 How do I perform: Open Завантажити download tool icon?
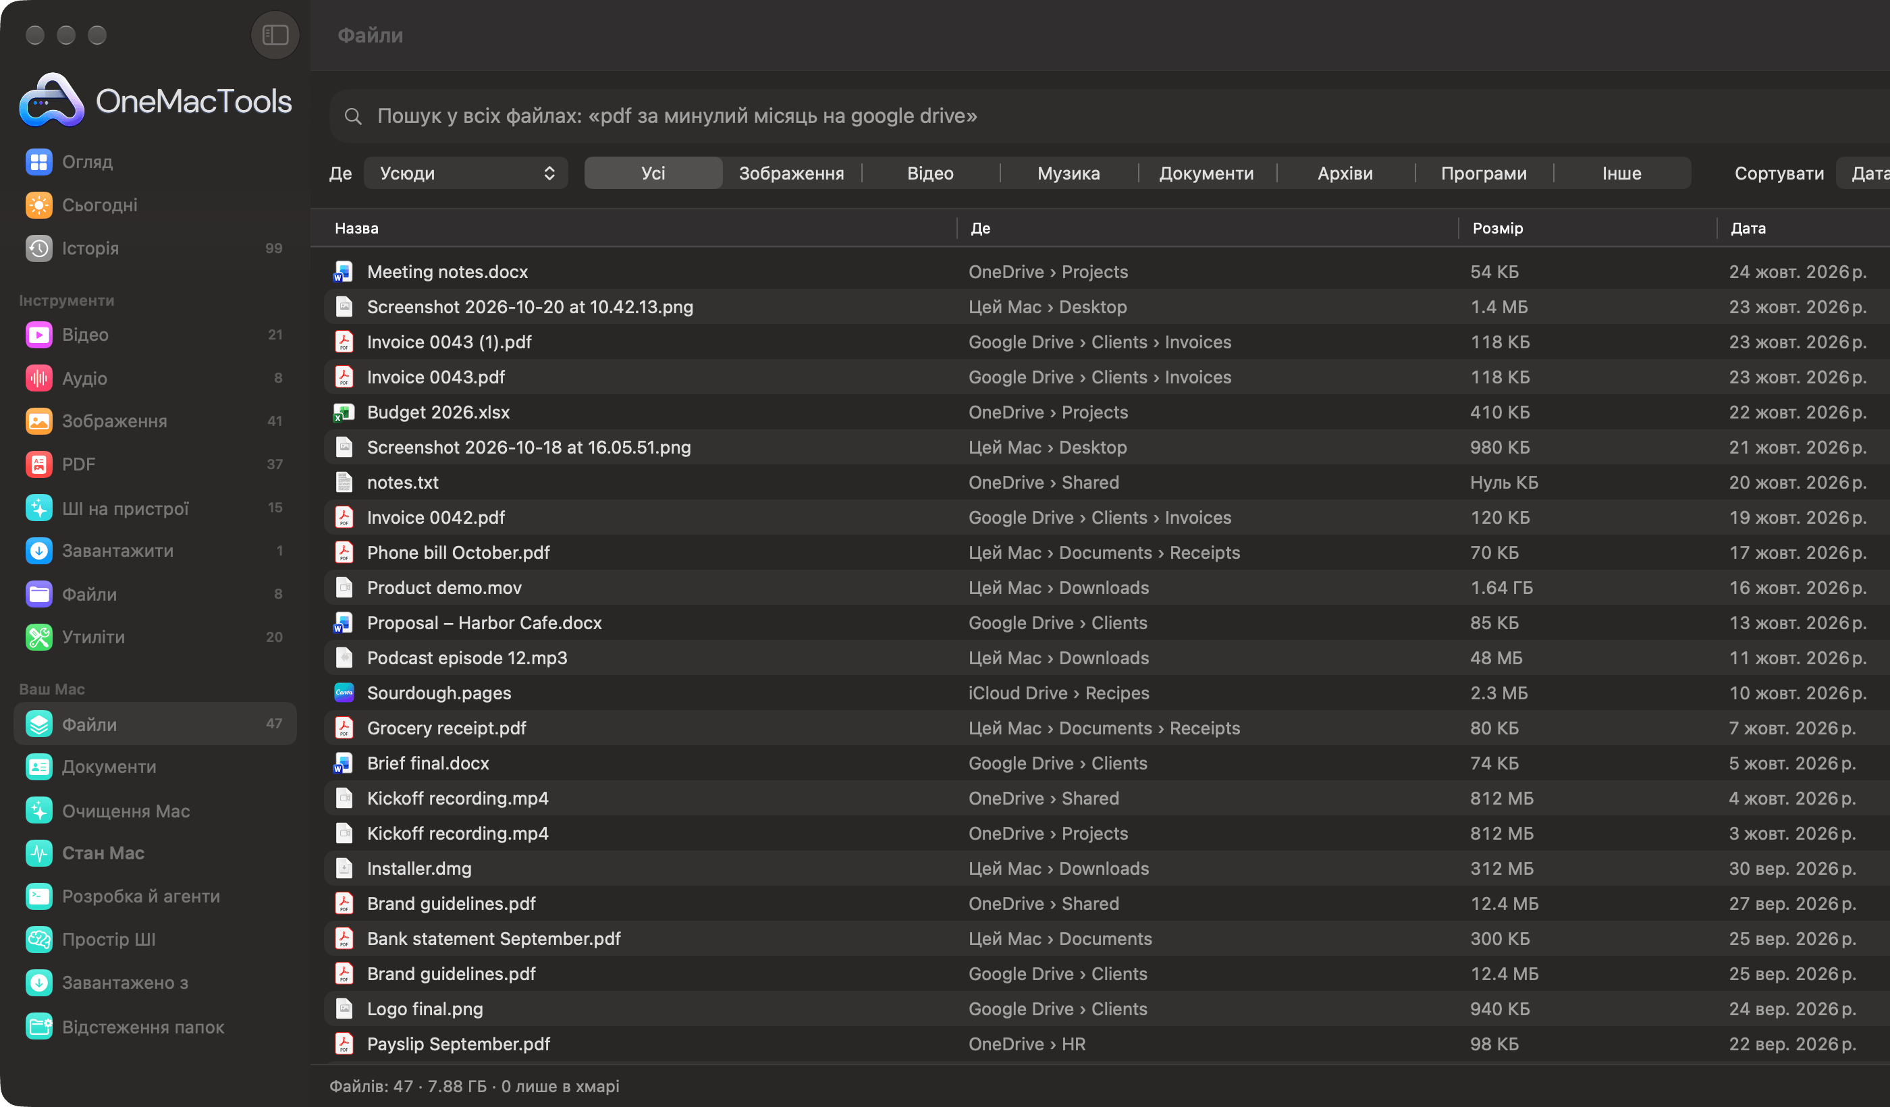pyautogui.click(x=39, y=551)
